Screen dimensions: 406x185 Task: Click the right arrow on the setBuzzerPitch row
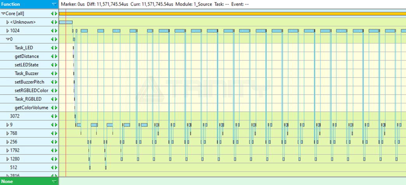coord(56,82)
